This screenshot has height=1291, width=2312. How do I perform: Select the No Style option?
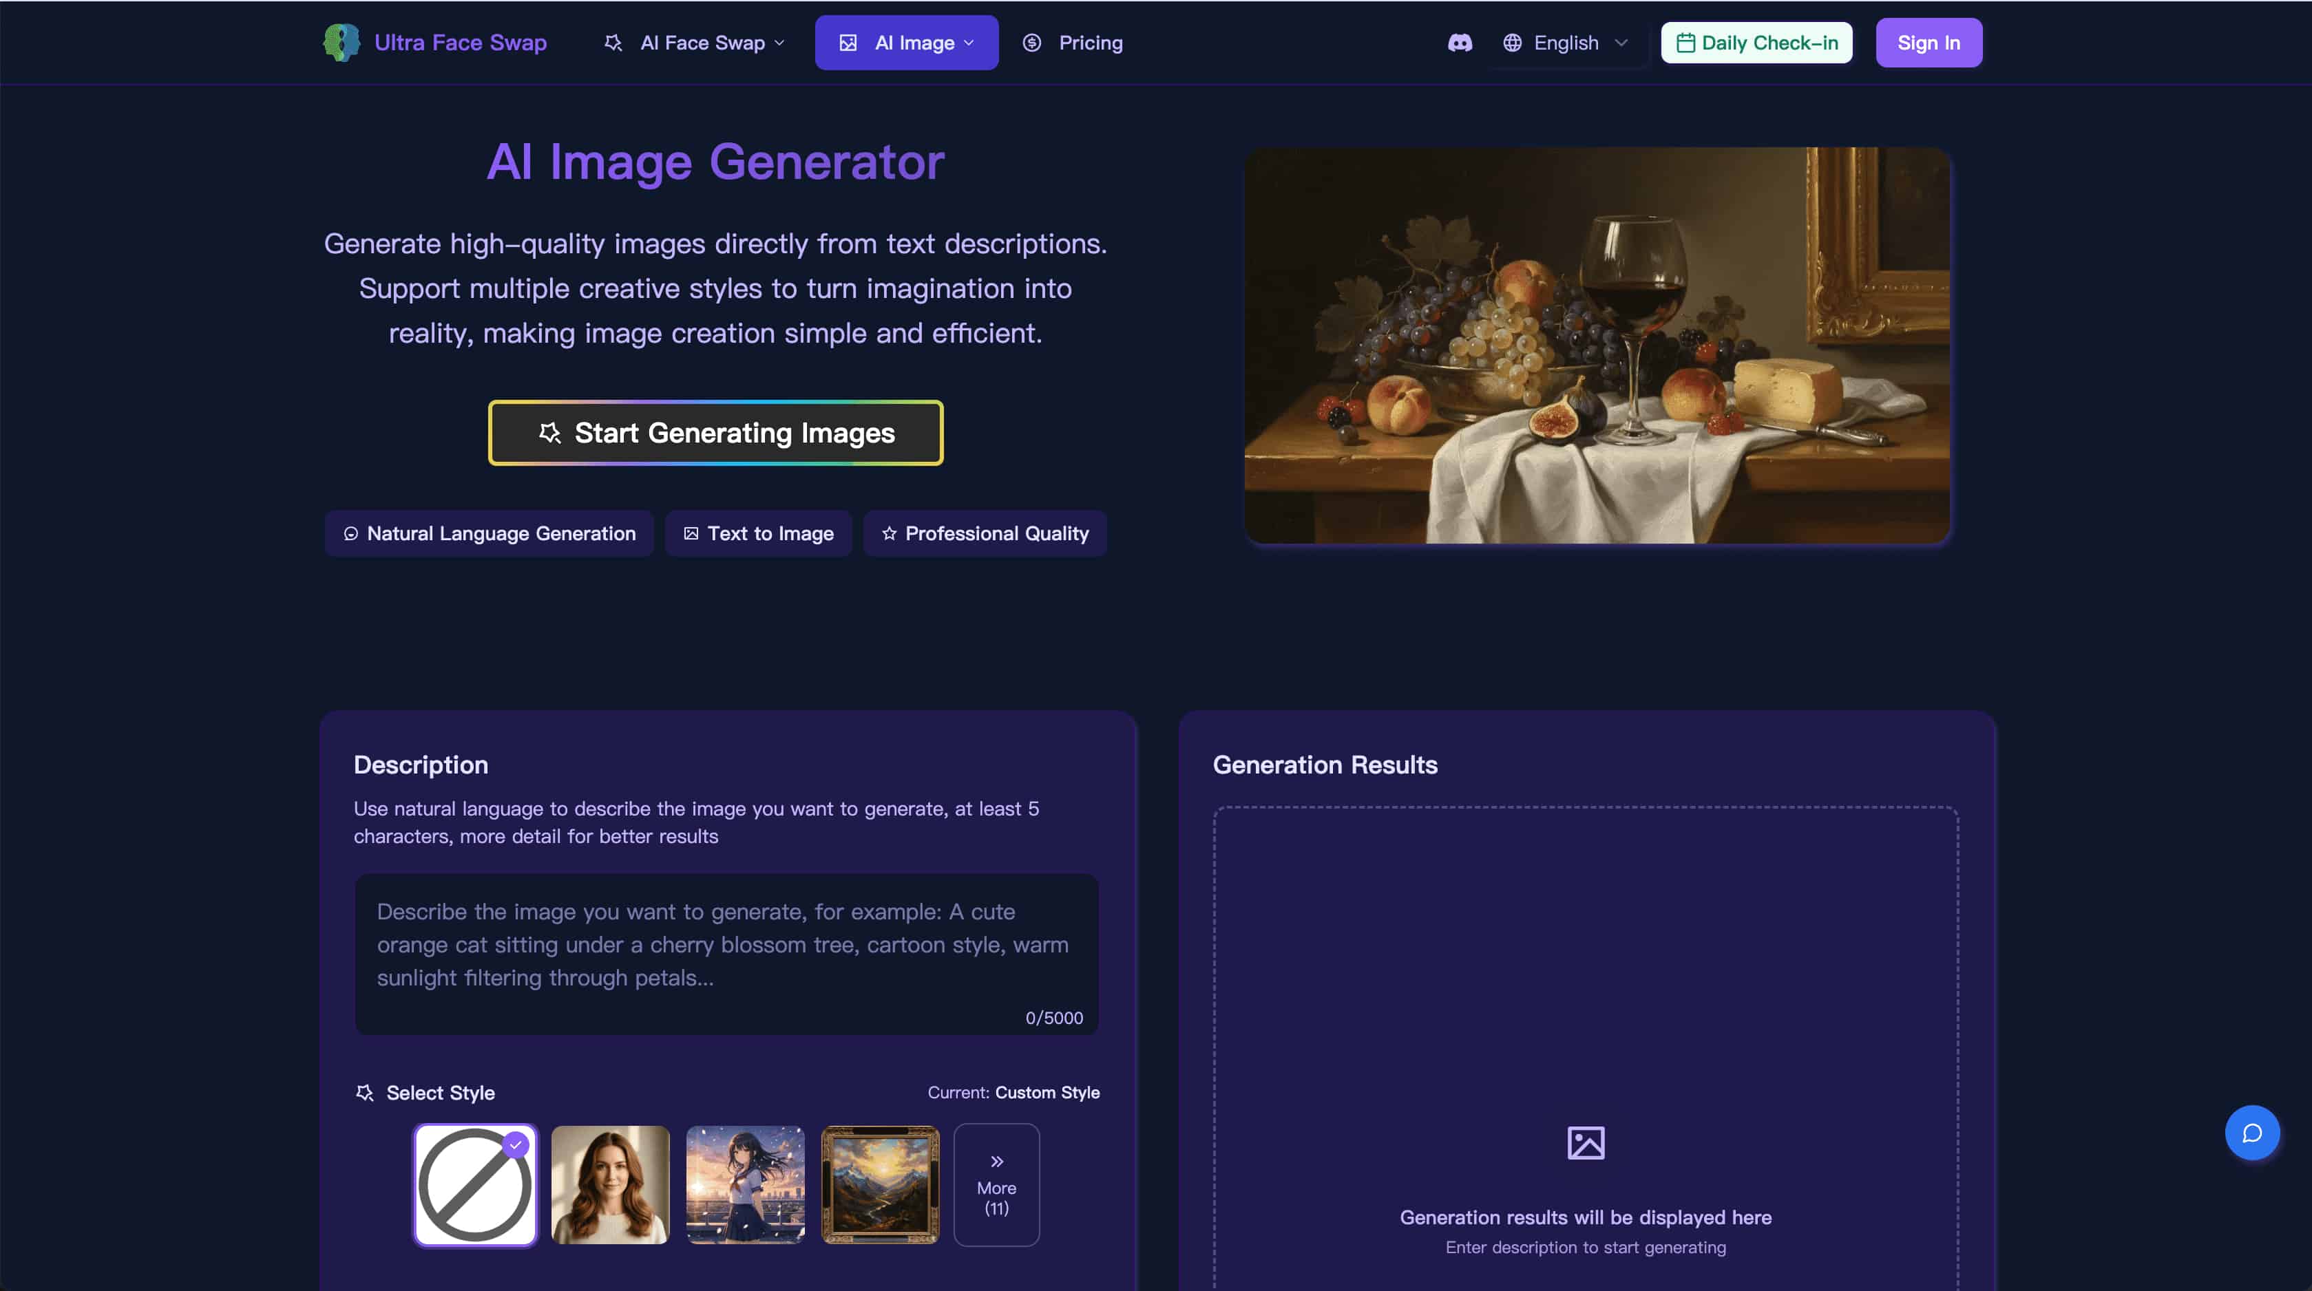coord(475,1185)
